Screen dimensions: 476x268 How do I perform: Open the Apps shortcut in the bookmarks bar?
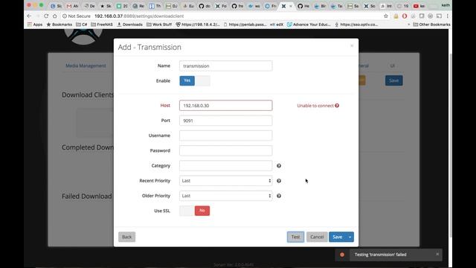[x=35, y=25]
